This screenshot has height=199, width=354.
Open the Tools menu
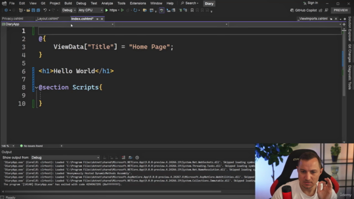tap(121, 3)
